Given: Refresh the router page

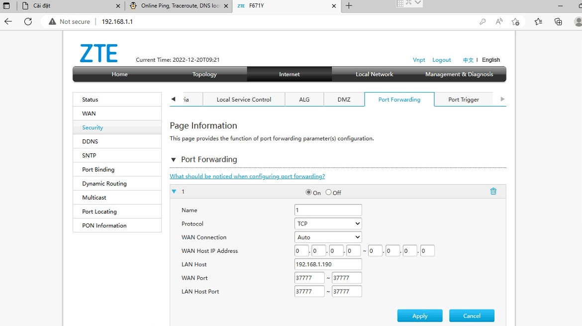Looking at the screenshot, I should (x=28, y=21).
